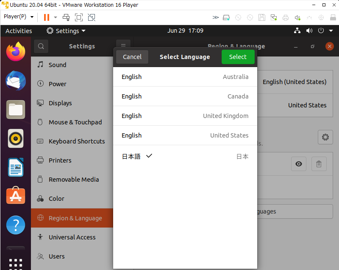The width and height of the screenshot is (339, 270).
Task: Expand the Player(P) dropdown menu
Action: click(x=19, y=17)
